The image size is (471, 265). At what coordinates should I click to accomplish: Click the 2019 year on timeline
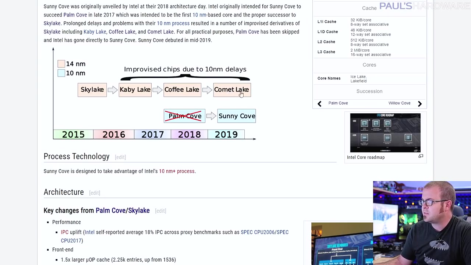tap(226, 135)
